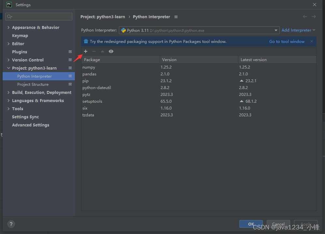The height and width of the screenshot is (234, 325).
Task: Click the minus icon to uninstall package
Action: (94, 51)
